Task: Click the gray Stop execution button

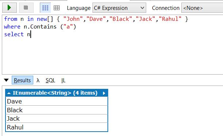Action: (x=26, y=8)
